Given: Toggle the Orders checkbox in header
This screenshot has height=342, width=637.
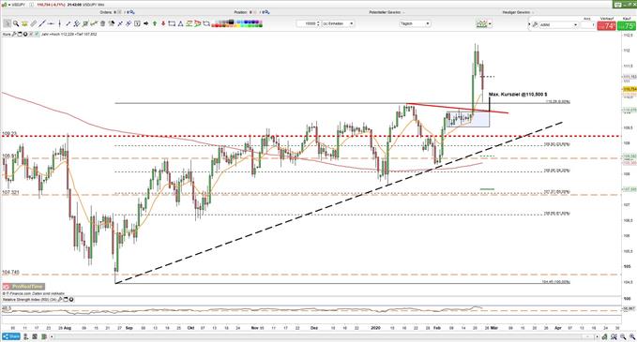Looking at the screenshot, I should (119, 12).
